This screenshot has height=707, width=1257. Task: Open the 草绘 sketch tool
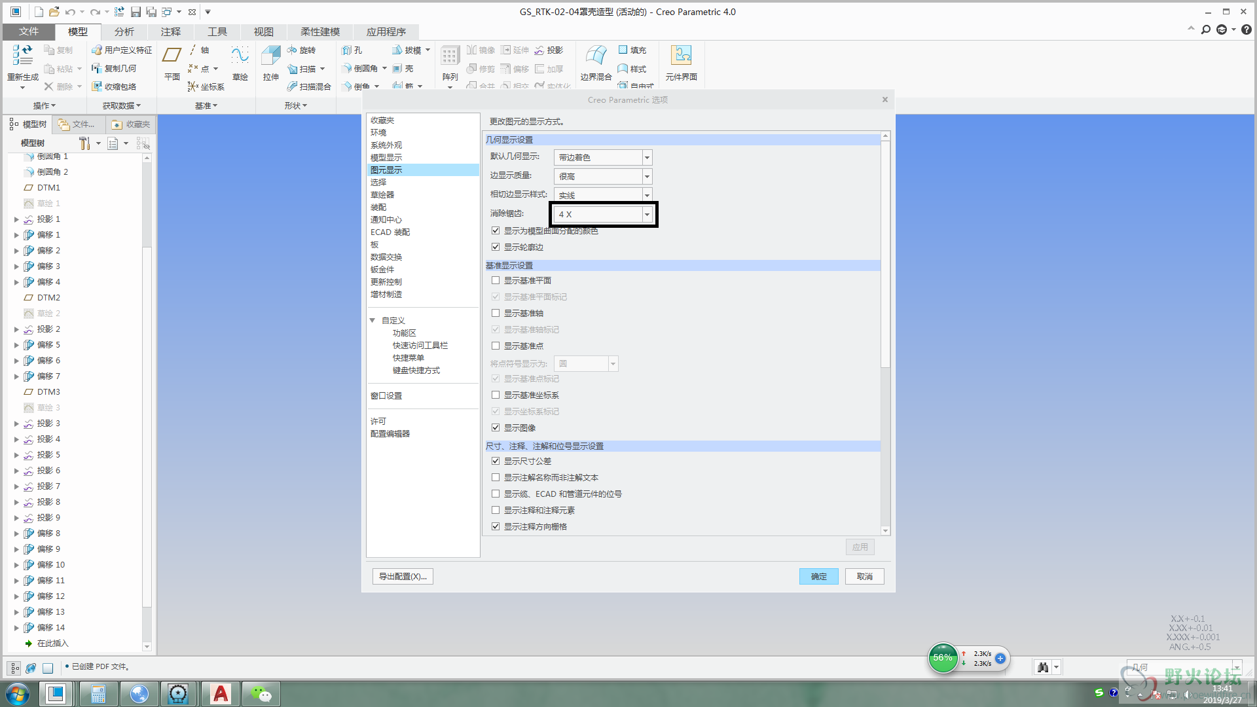pos(240,63)
